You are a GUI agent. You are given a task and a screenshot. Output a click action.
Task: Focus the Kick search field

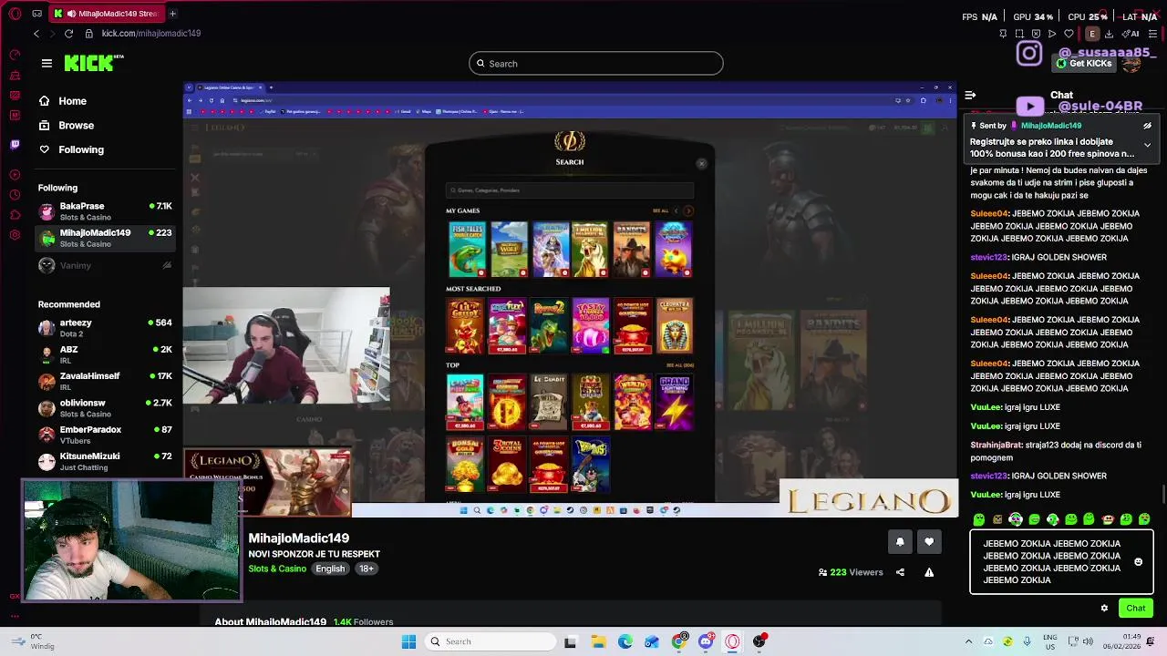(595, 63)
